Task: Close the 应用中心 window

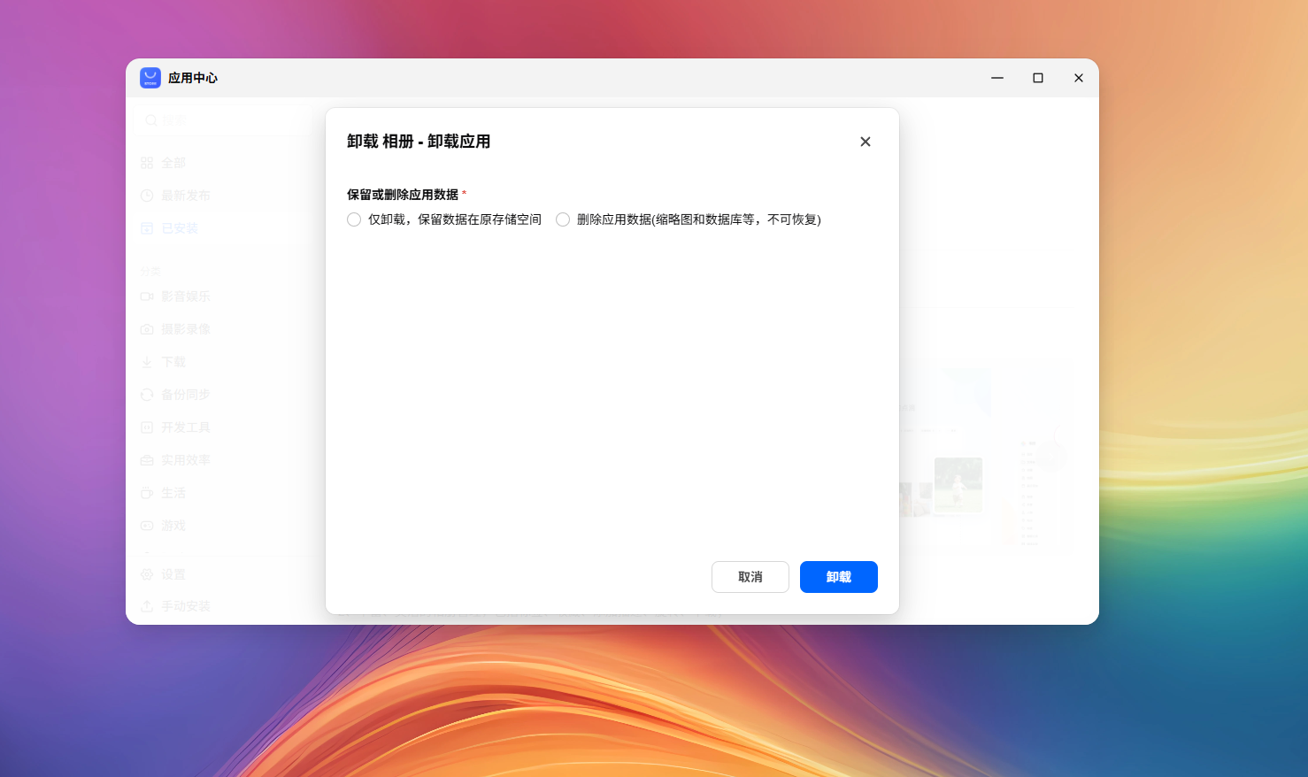Action: click(1079, 78)
